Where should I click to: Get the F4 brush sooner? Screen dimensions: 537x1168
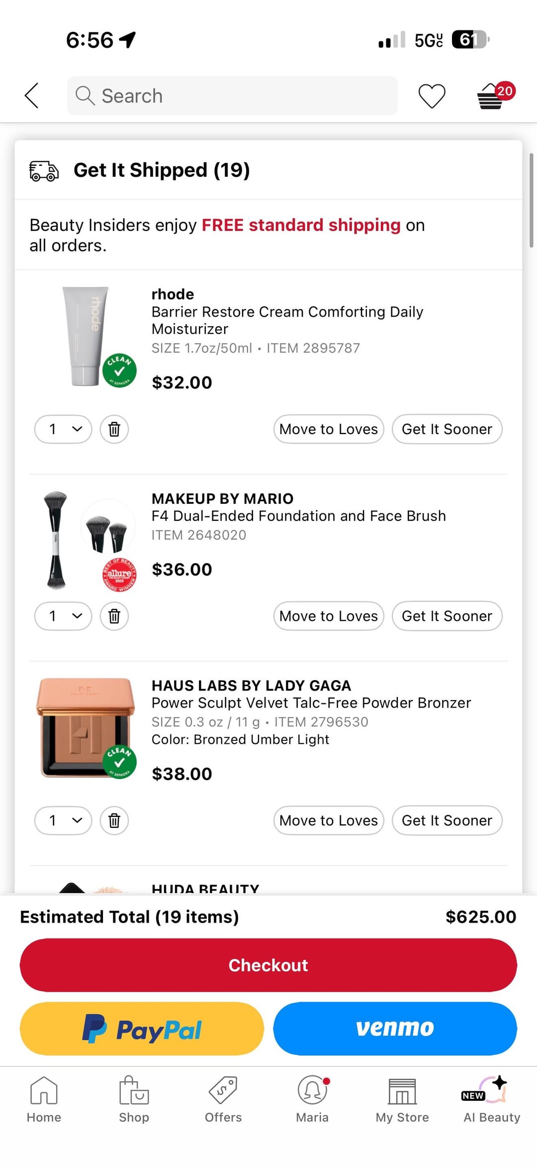click(447, 616)
